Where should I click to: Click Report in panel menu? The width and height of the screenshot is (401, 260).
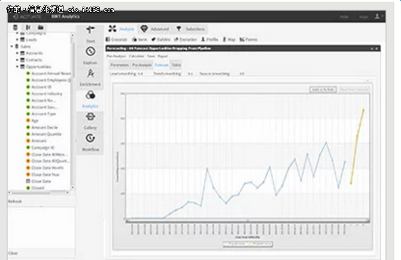click(x=163, y=56)
